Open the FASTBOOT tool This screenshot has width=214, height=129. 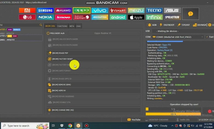[x=167, y=25]
